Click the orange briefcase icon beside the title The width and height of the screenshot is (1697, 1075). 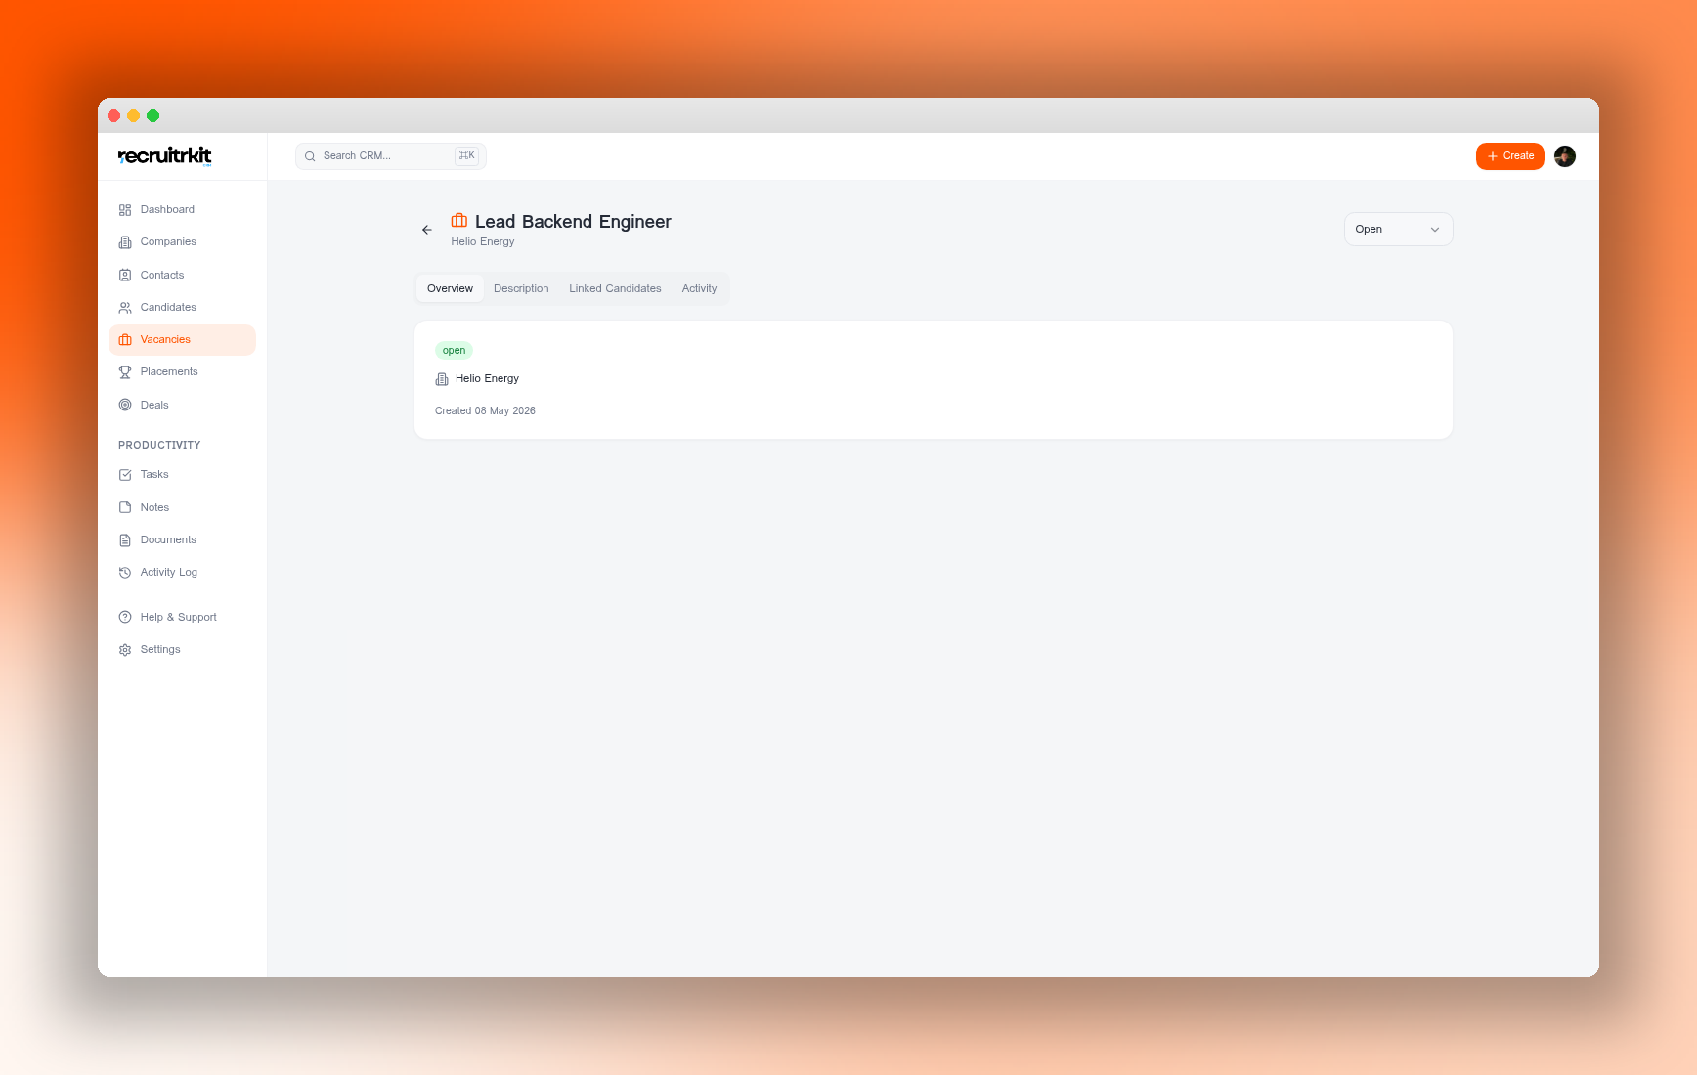458,221
